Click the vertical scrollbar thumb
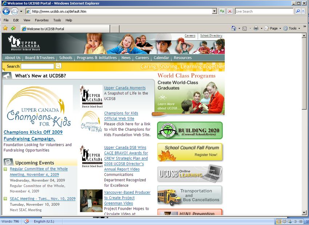Viewport: 309px width, 225px height. [304, 74]
